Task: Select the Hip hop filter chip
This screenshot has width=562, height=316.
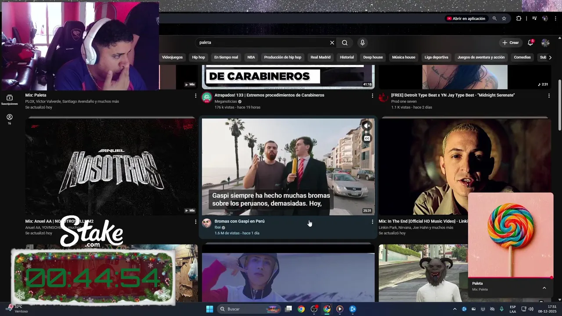Action: pyautogui.click(x=198, y=57)
